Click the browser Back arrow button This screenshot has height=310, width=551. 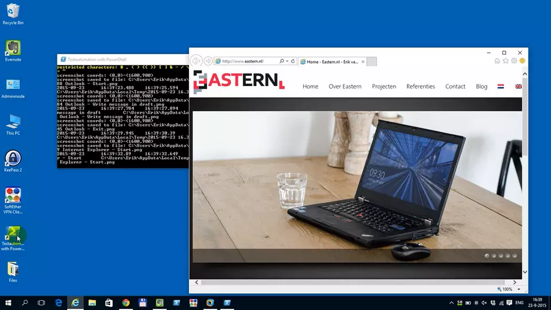coord(196,61)
